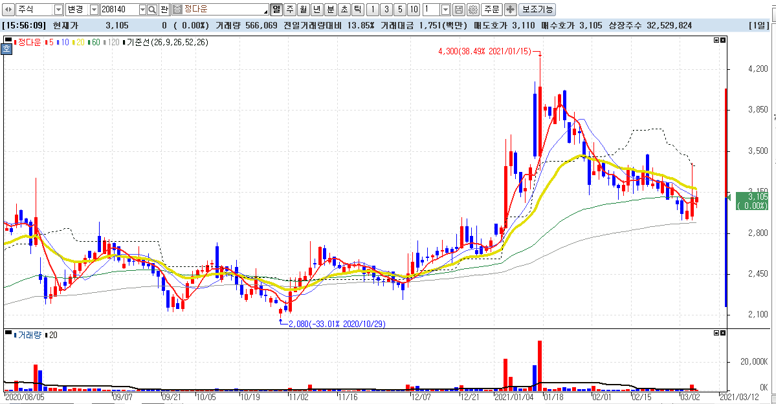Open the interval value combo box dropdown
The height and width of the screenshot is (404, 776).
pos(445,10)
